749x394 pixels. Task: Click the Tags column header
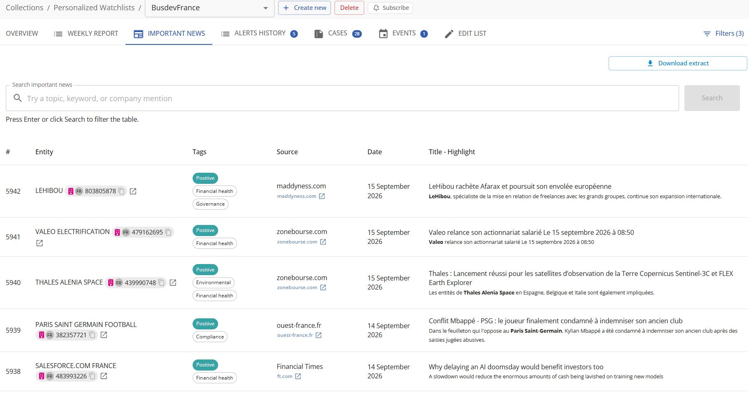coord(200,152)
